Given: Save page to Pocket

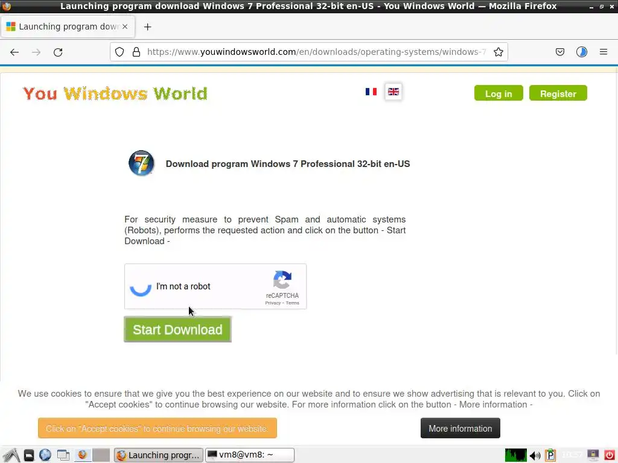Looking at the screenshot, I should click(x=559, y=52).
